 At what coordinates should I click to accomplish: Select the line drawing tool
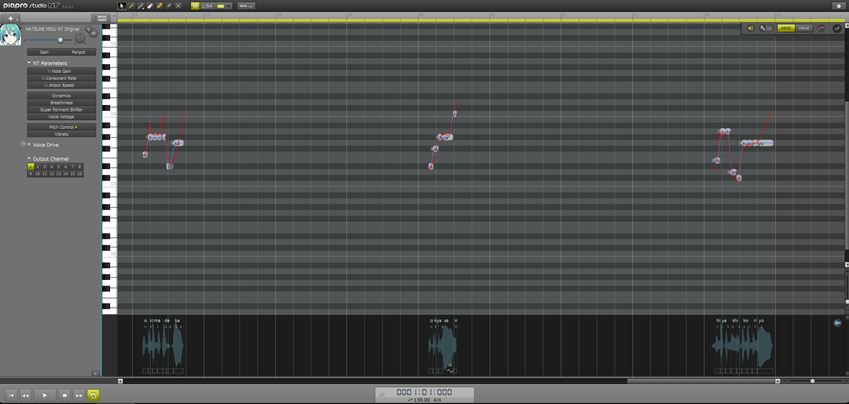[141, 6]
